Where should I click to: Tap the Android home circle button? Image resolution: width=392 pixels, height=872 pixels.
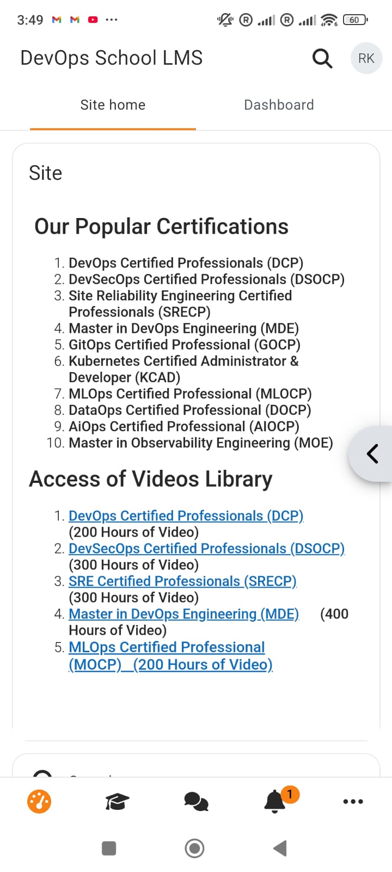(194, 848)
